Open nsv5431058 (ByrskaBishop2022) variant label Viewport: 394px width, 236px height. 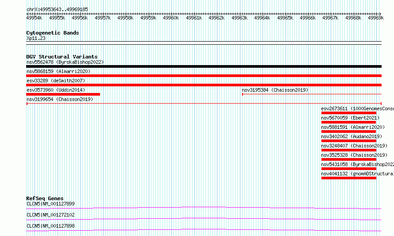[x=357, y=164]
